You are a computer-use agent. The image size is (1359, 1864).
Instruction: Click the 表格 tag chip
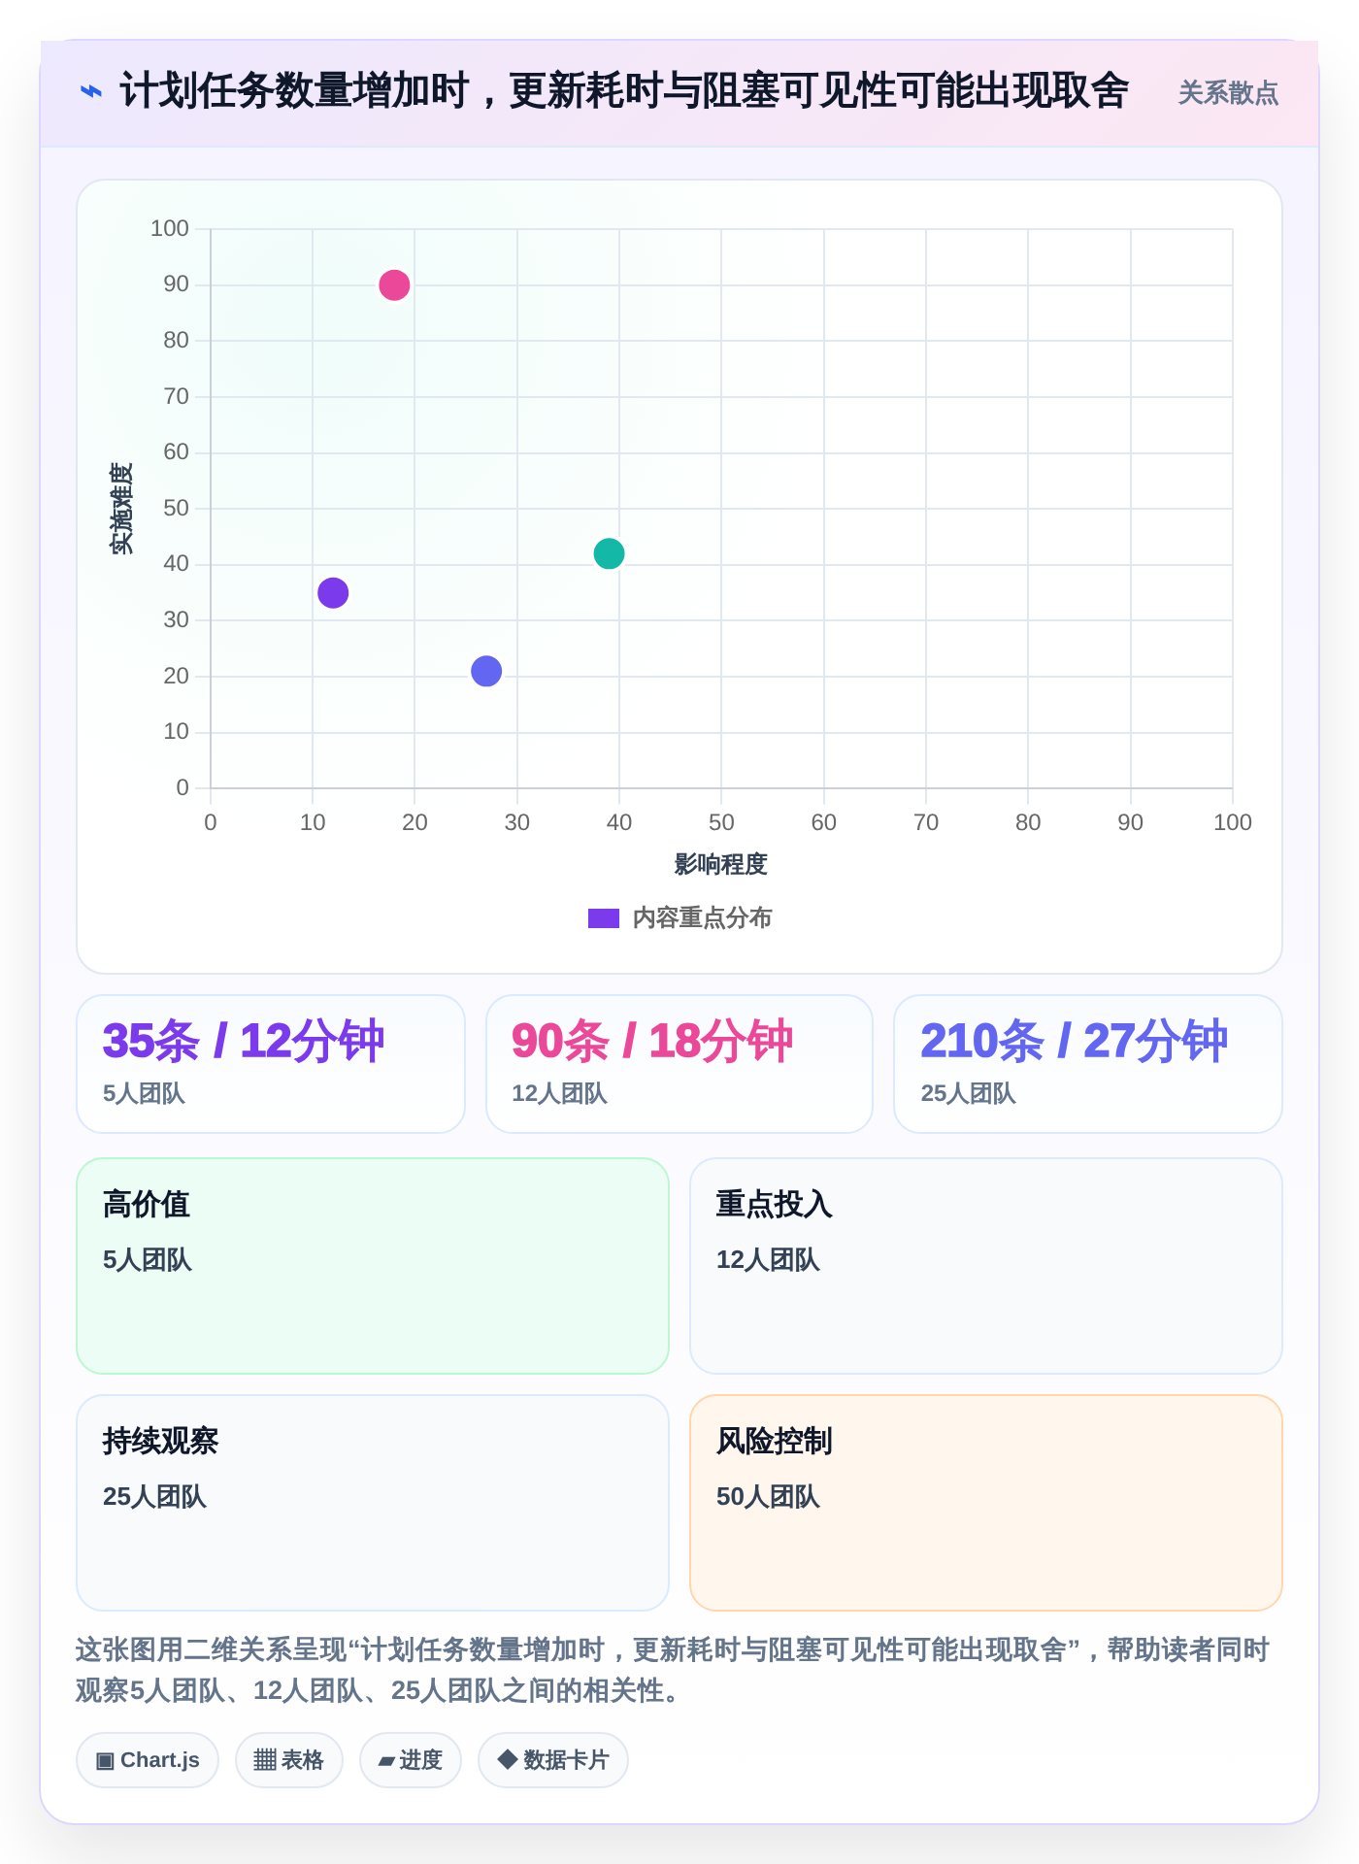pos(289,1760)
